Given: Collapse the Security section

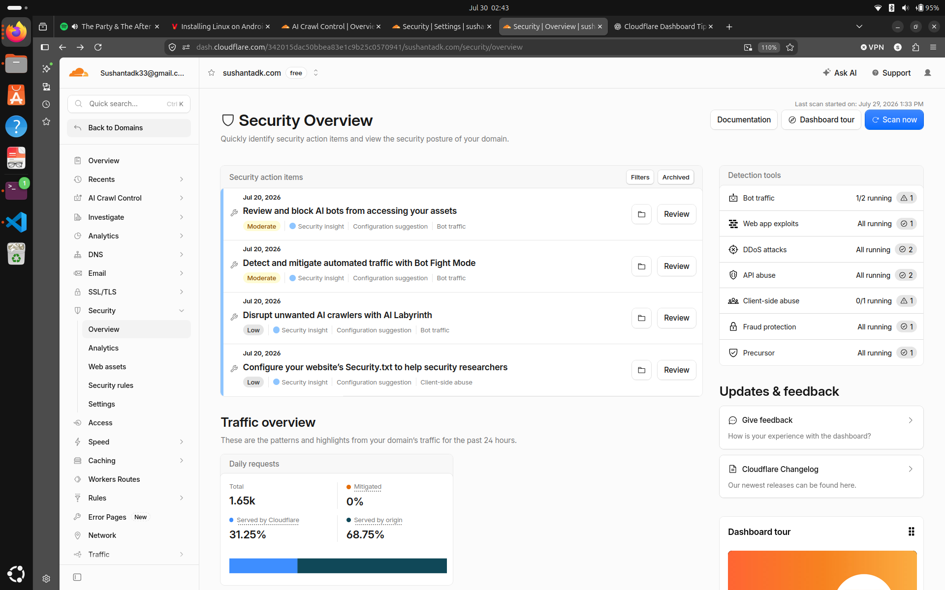Looking at the screenshot, I should coord(130,311).
